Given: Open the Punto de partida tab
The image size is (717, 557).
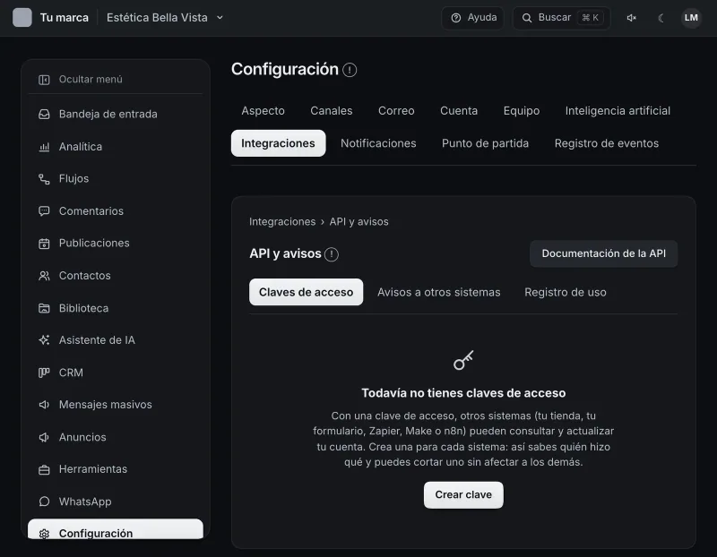Looking at the screenshot, I should (486, 143).
